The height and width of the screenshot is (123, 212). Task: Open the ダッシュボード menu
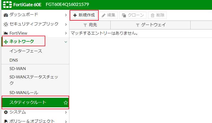pyautogui.click(x=35, y=15)
